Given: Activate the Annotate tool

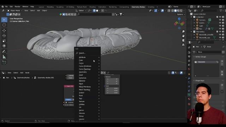Looking at the screenshot, I should [4, 52].
